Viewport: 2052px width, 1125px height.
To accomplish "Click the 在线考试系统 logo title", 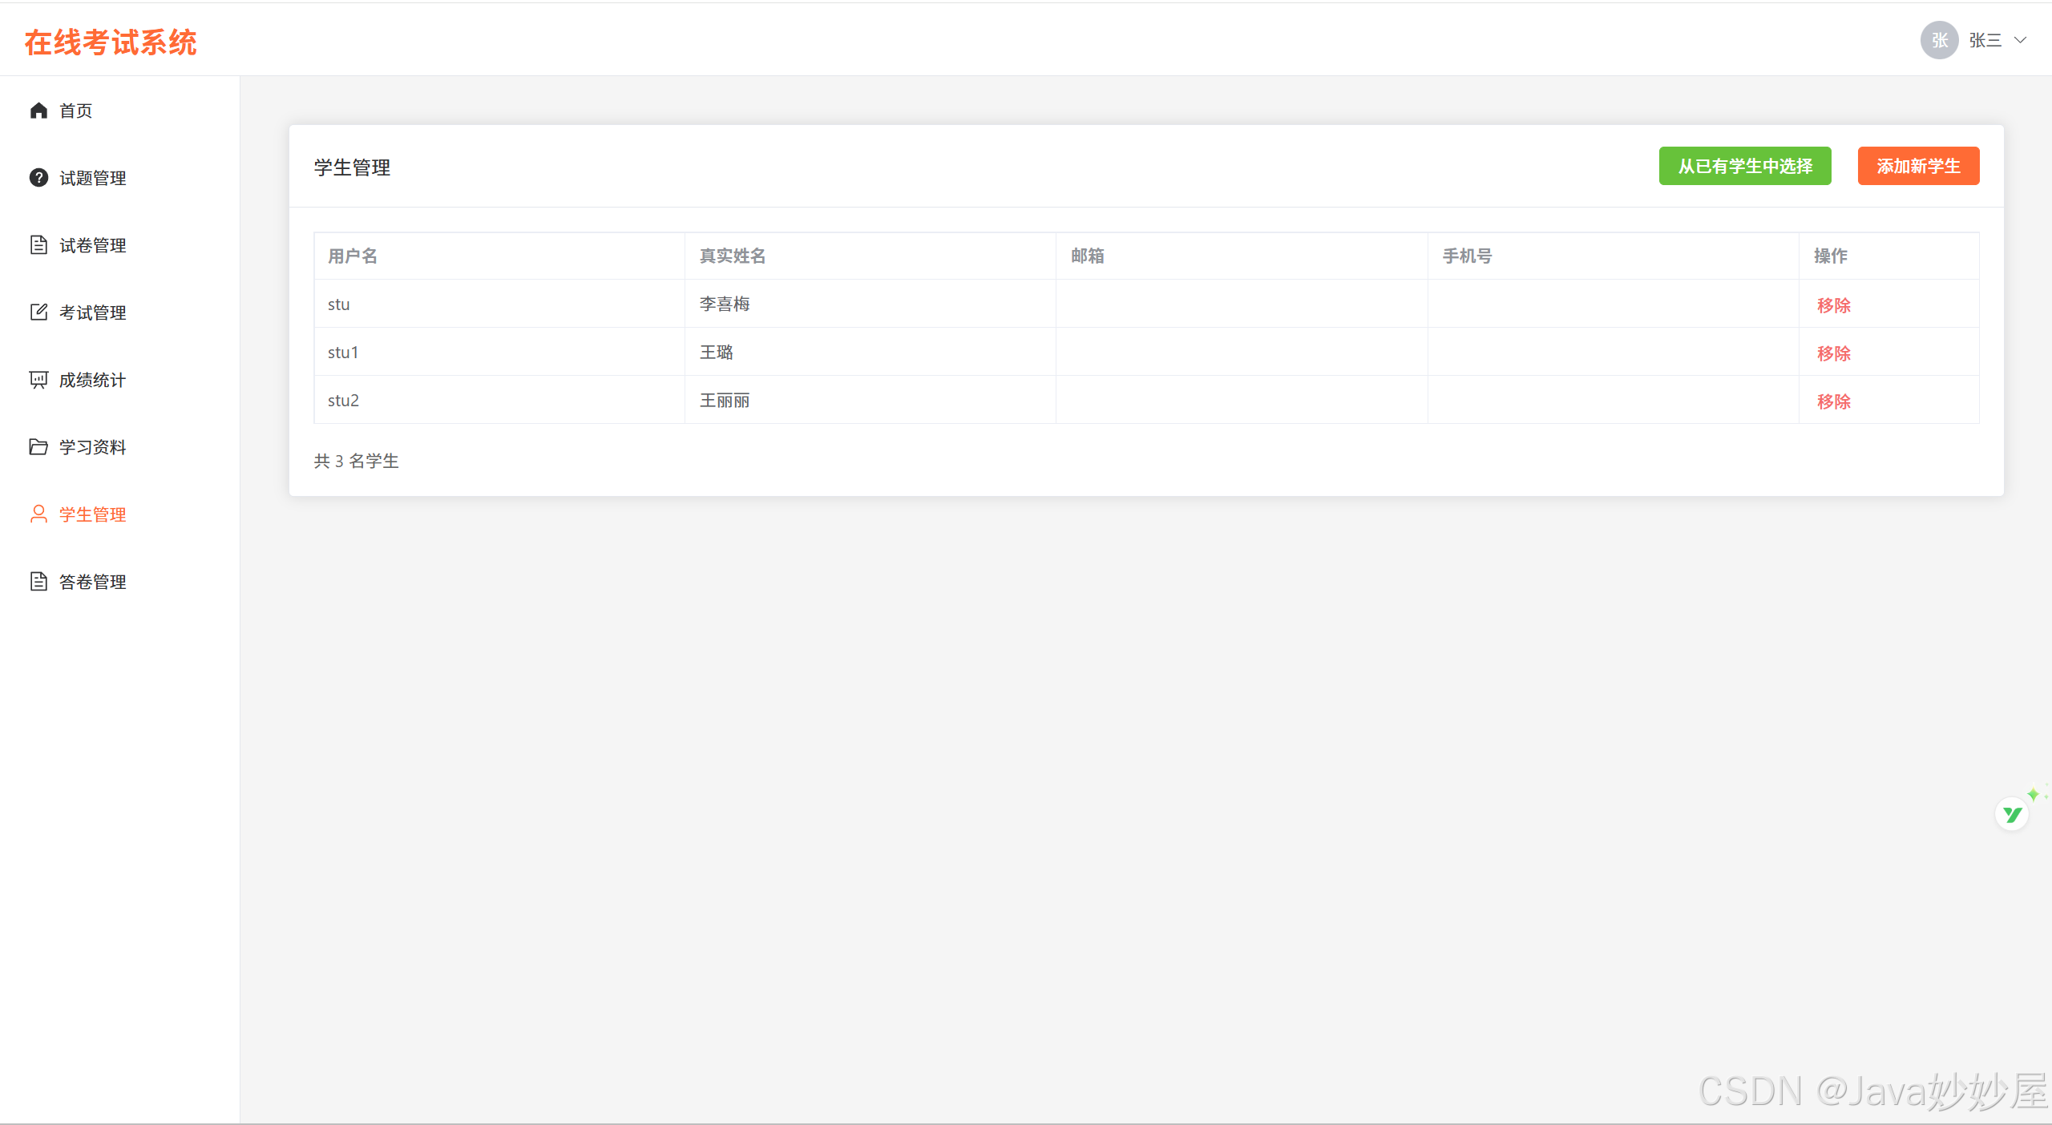I will tap(111, 42).
